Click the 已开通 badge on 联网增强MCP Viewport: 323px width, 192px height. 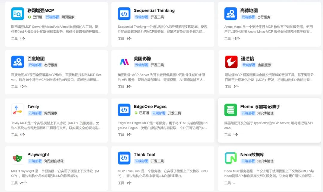pos(36,17)
